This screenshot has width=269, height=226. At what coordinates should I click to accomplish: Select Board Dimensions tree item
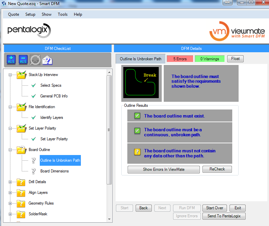[54, 171]
